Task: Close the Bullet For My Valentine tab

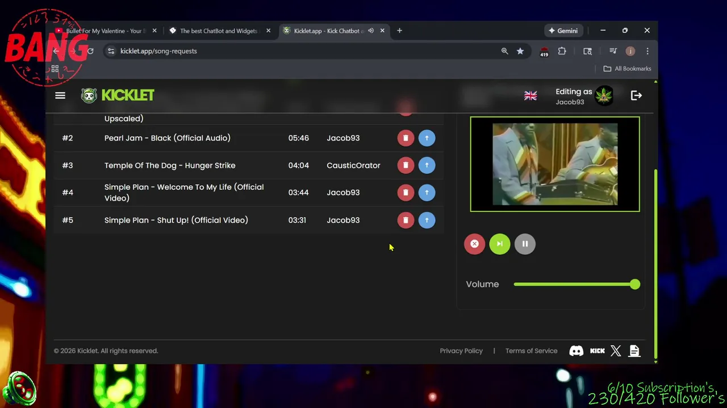Action: [154, 31]
